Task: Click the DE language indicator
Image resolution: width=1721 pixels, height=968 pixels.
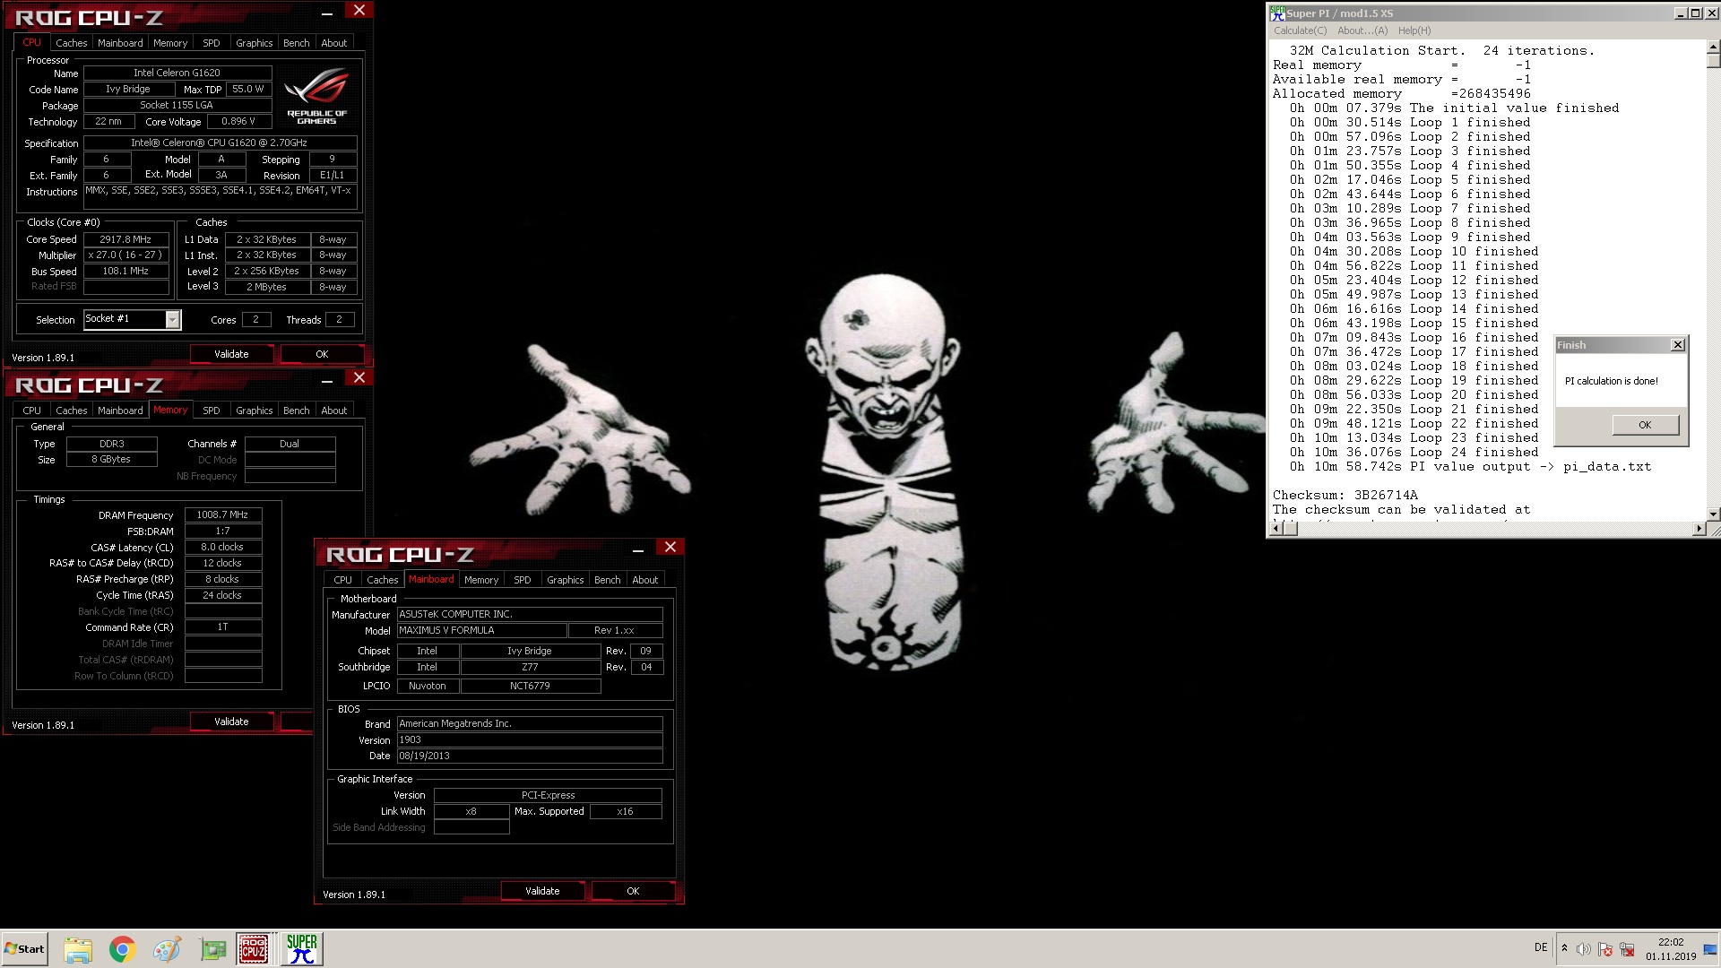Action: click(x=1541, y=947)
